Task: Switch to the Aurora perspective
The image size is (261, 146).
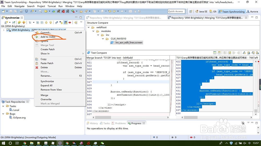Action: (x=252, y=11)
